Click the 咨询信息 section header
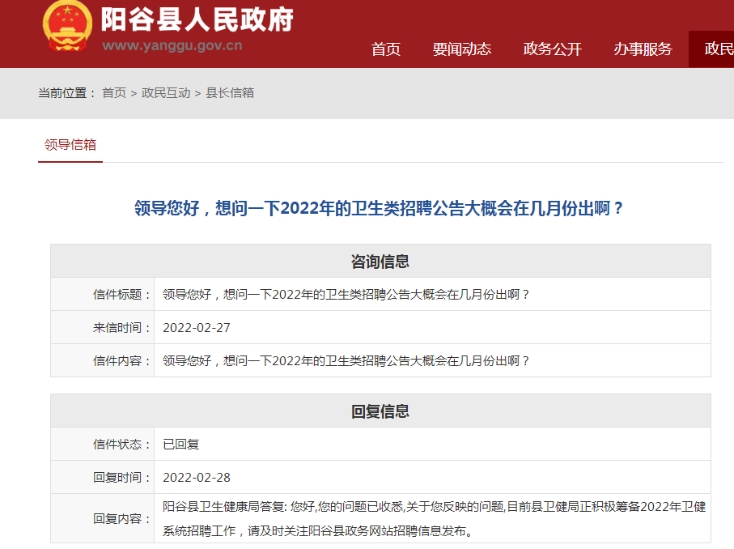 pyautogui.click(x=380, y=262)
